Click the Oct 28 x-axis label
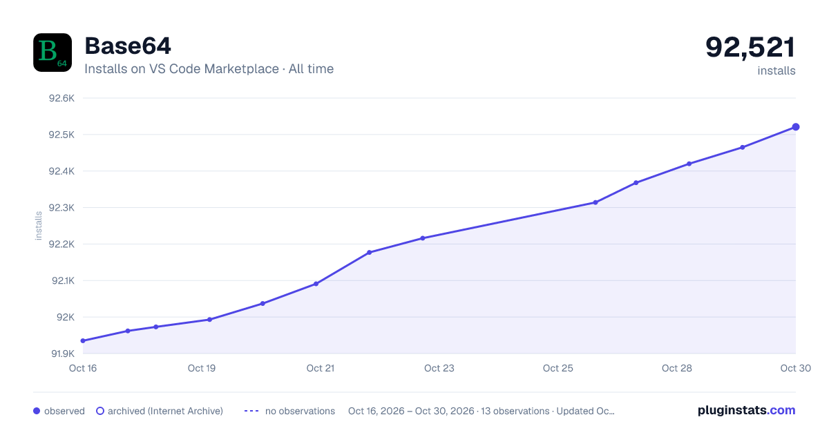 677,368
